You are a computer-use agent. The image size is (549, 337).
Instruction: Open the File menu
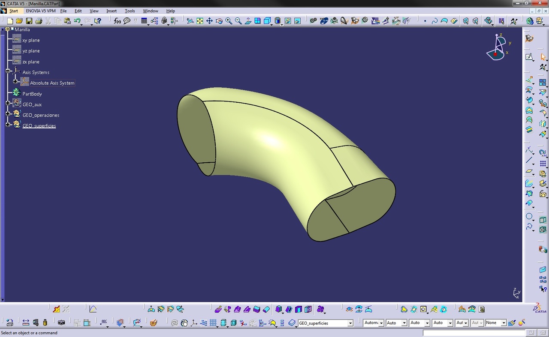tap(63, 11)
